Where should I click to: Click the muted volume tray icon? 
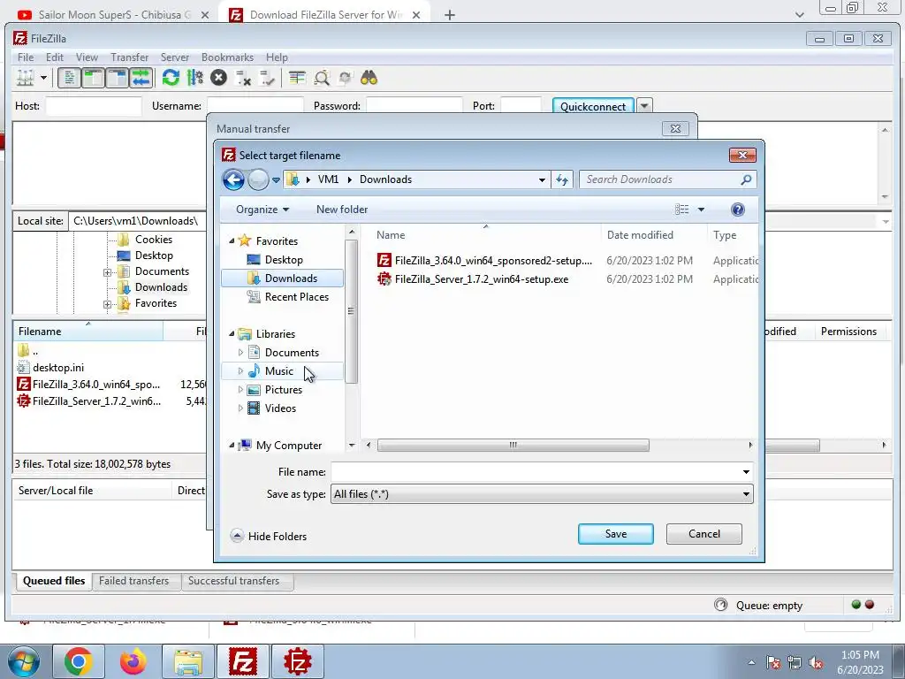click(816, 662)
